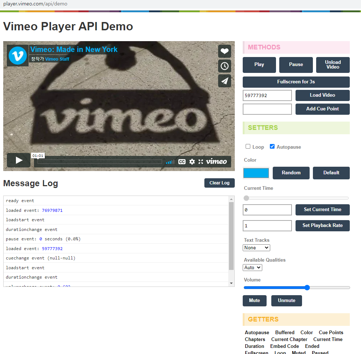Click the current time input field

(x=267, y=210)
